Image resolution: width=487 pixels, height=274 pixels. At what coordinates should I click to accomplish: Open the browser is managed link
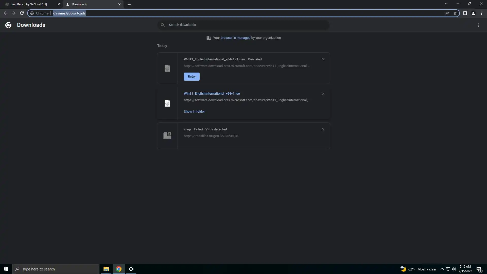235,38
